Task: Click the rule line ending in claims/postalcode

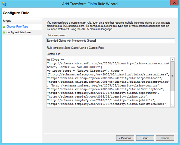Action: [105, 78]
